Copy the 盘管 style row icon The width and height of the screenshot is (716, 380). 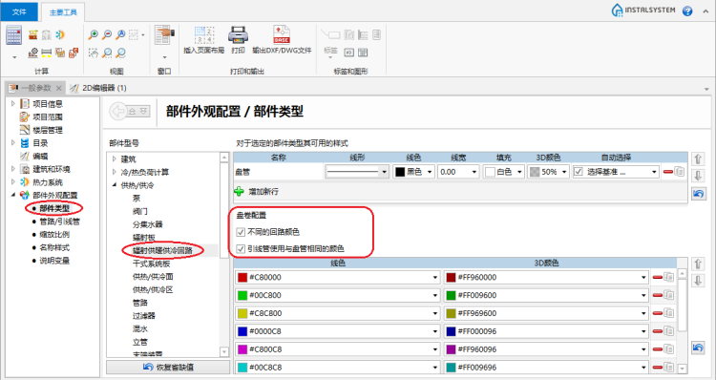(680, 172)
